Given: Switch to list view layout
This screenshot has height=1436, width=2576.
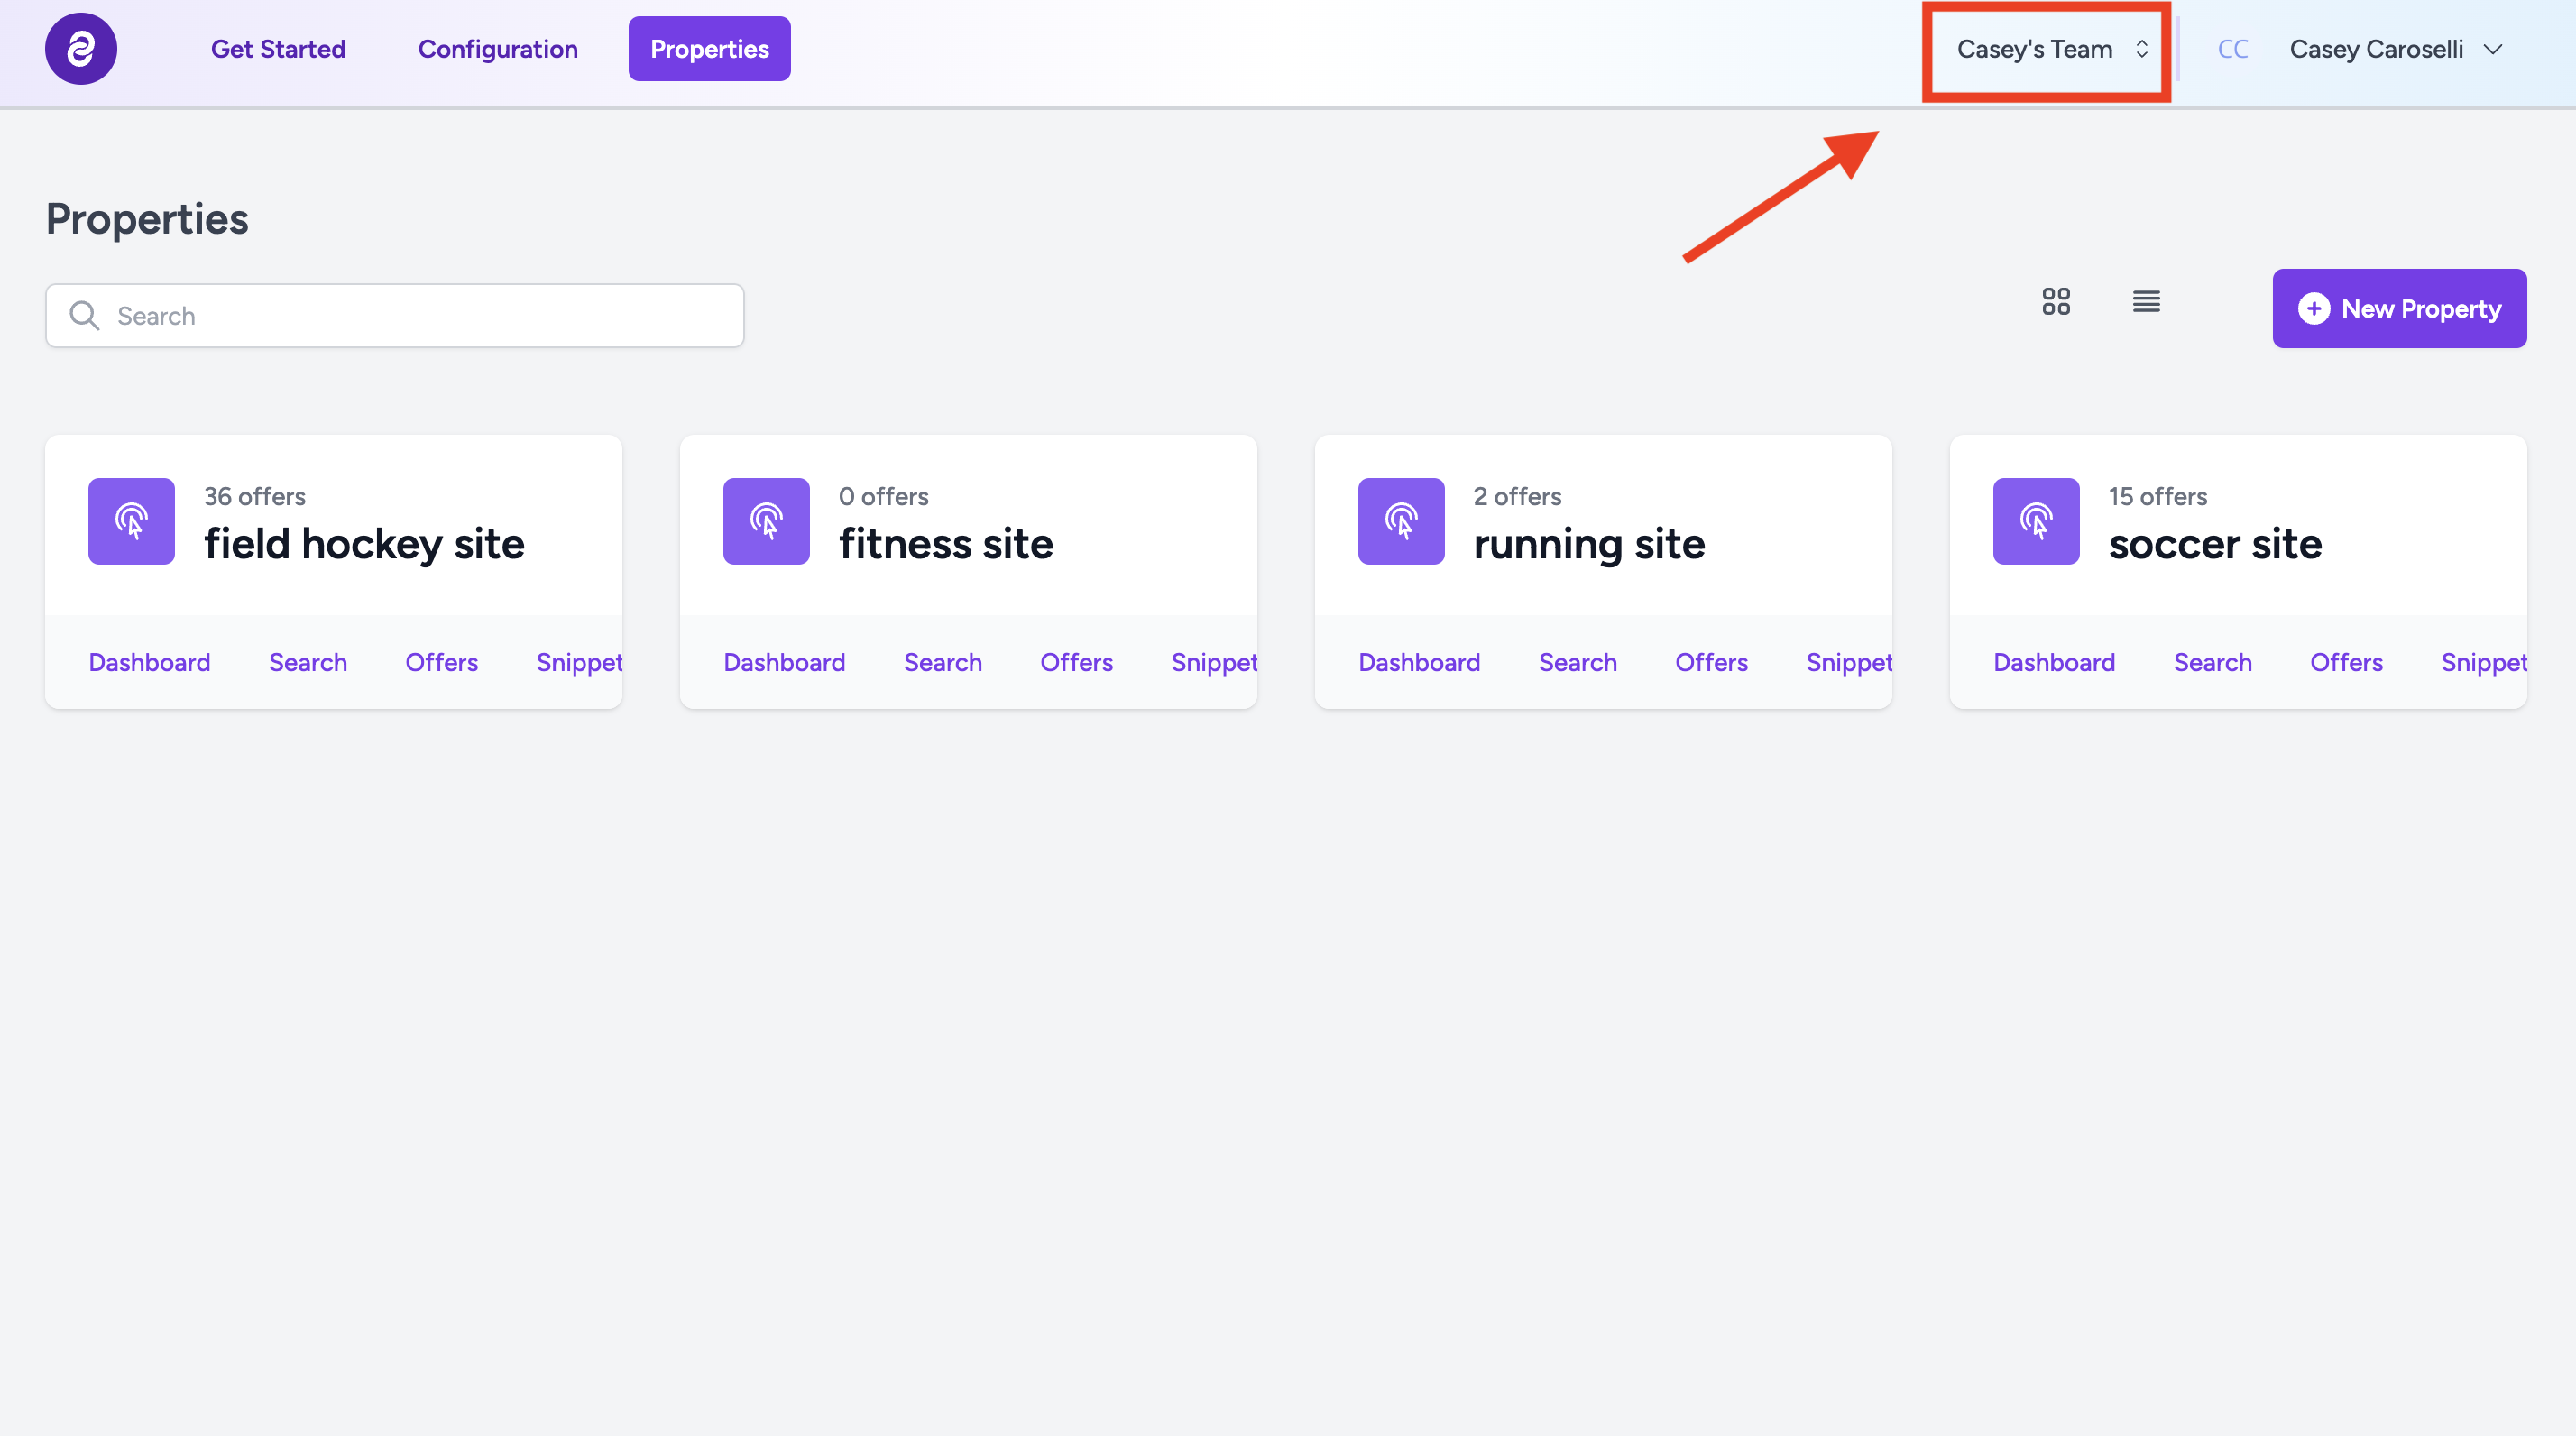Looking at the screenshot, I should click(2146, 301).
